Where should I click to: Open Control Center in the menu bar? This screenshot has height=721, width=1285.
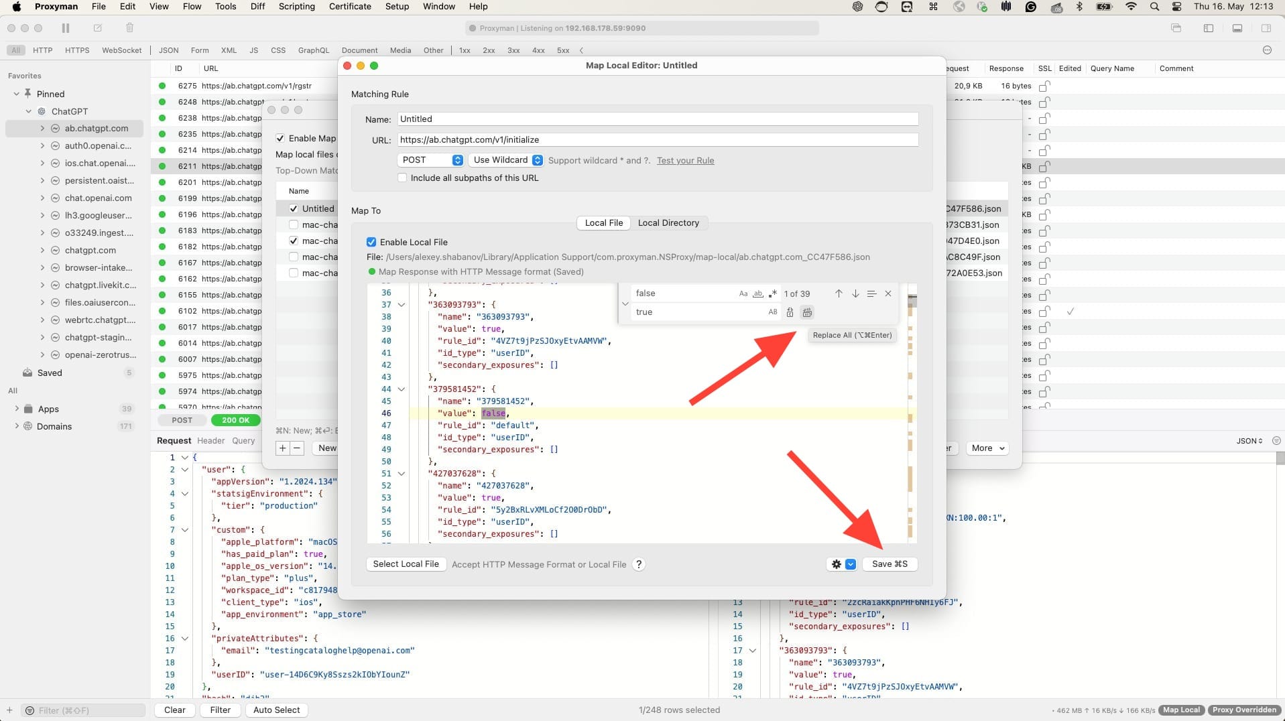click(1176, 7)
